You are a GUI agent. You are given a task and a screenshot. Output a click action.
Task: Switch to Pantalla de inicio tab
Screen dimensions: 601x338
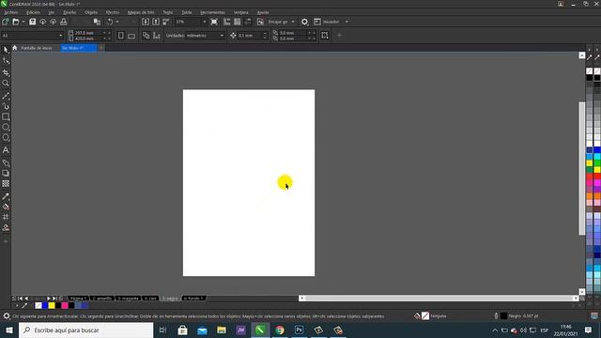click(37, 48)
